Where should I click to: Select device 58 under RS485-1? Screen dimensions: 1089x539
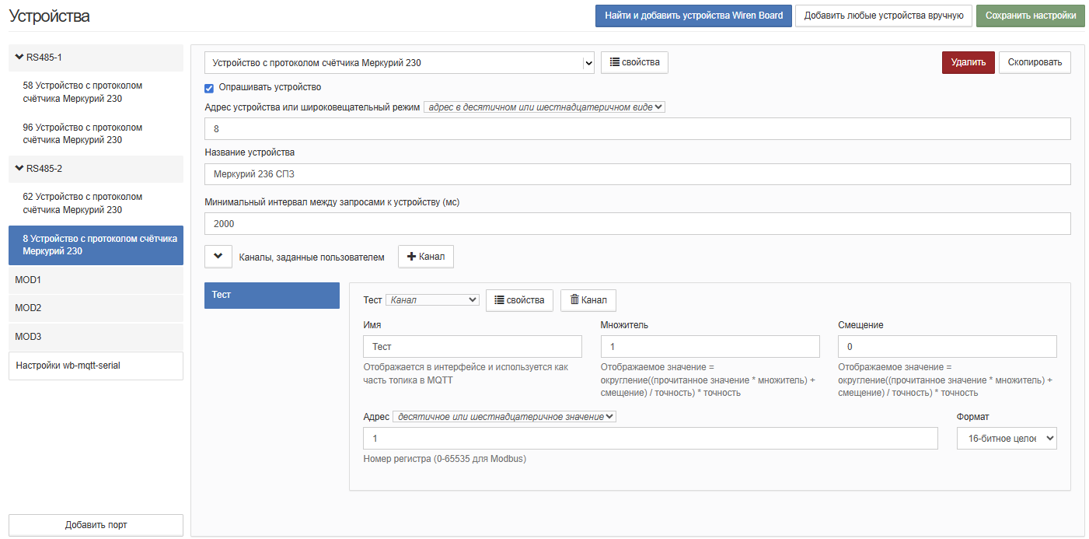coord(82,92)
